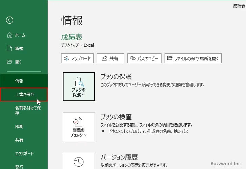Choose 上書き保存 to save the workbook

24,94
